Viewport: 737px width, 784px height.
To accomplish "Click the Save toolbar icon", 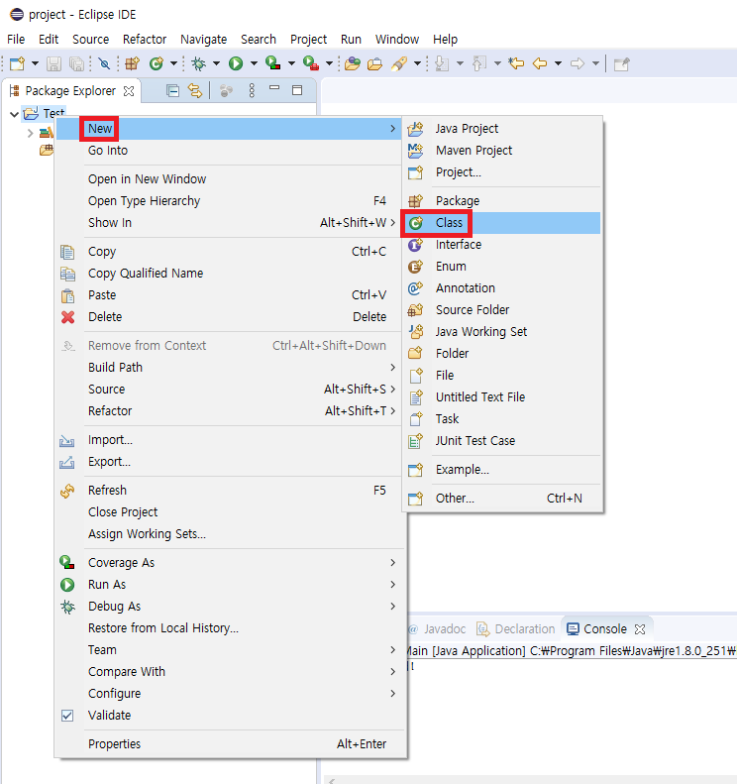I will click(53, 63).
